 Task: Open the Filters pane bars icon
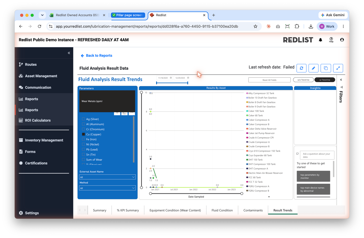click(342, 87)
